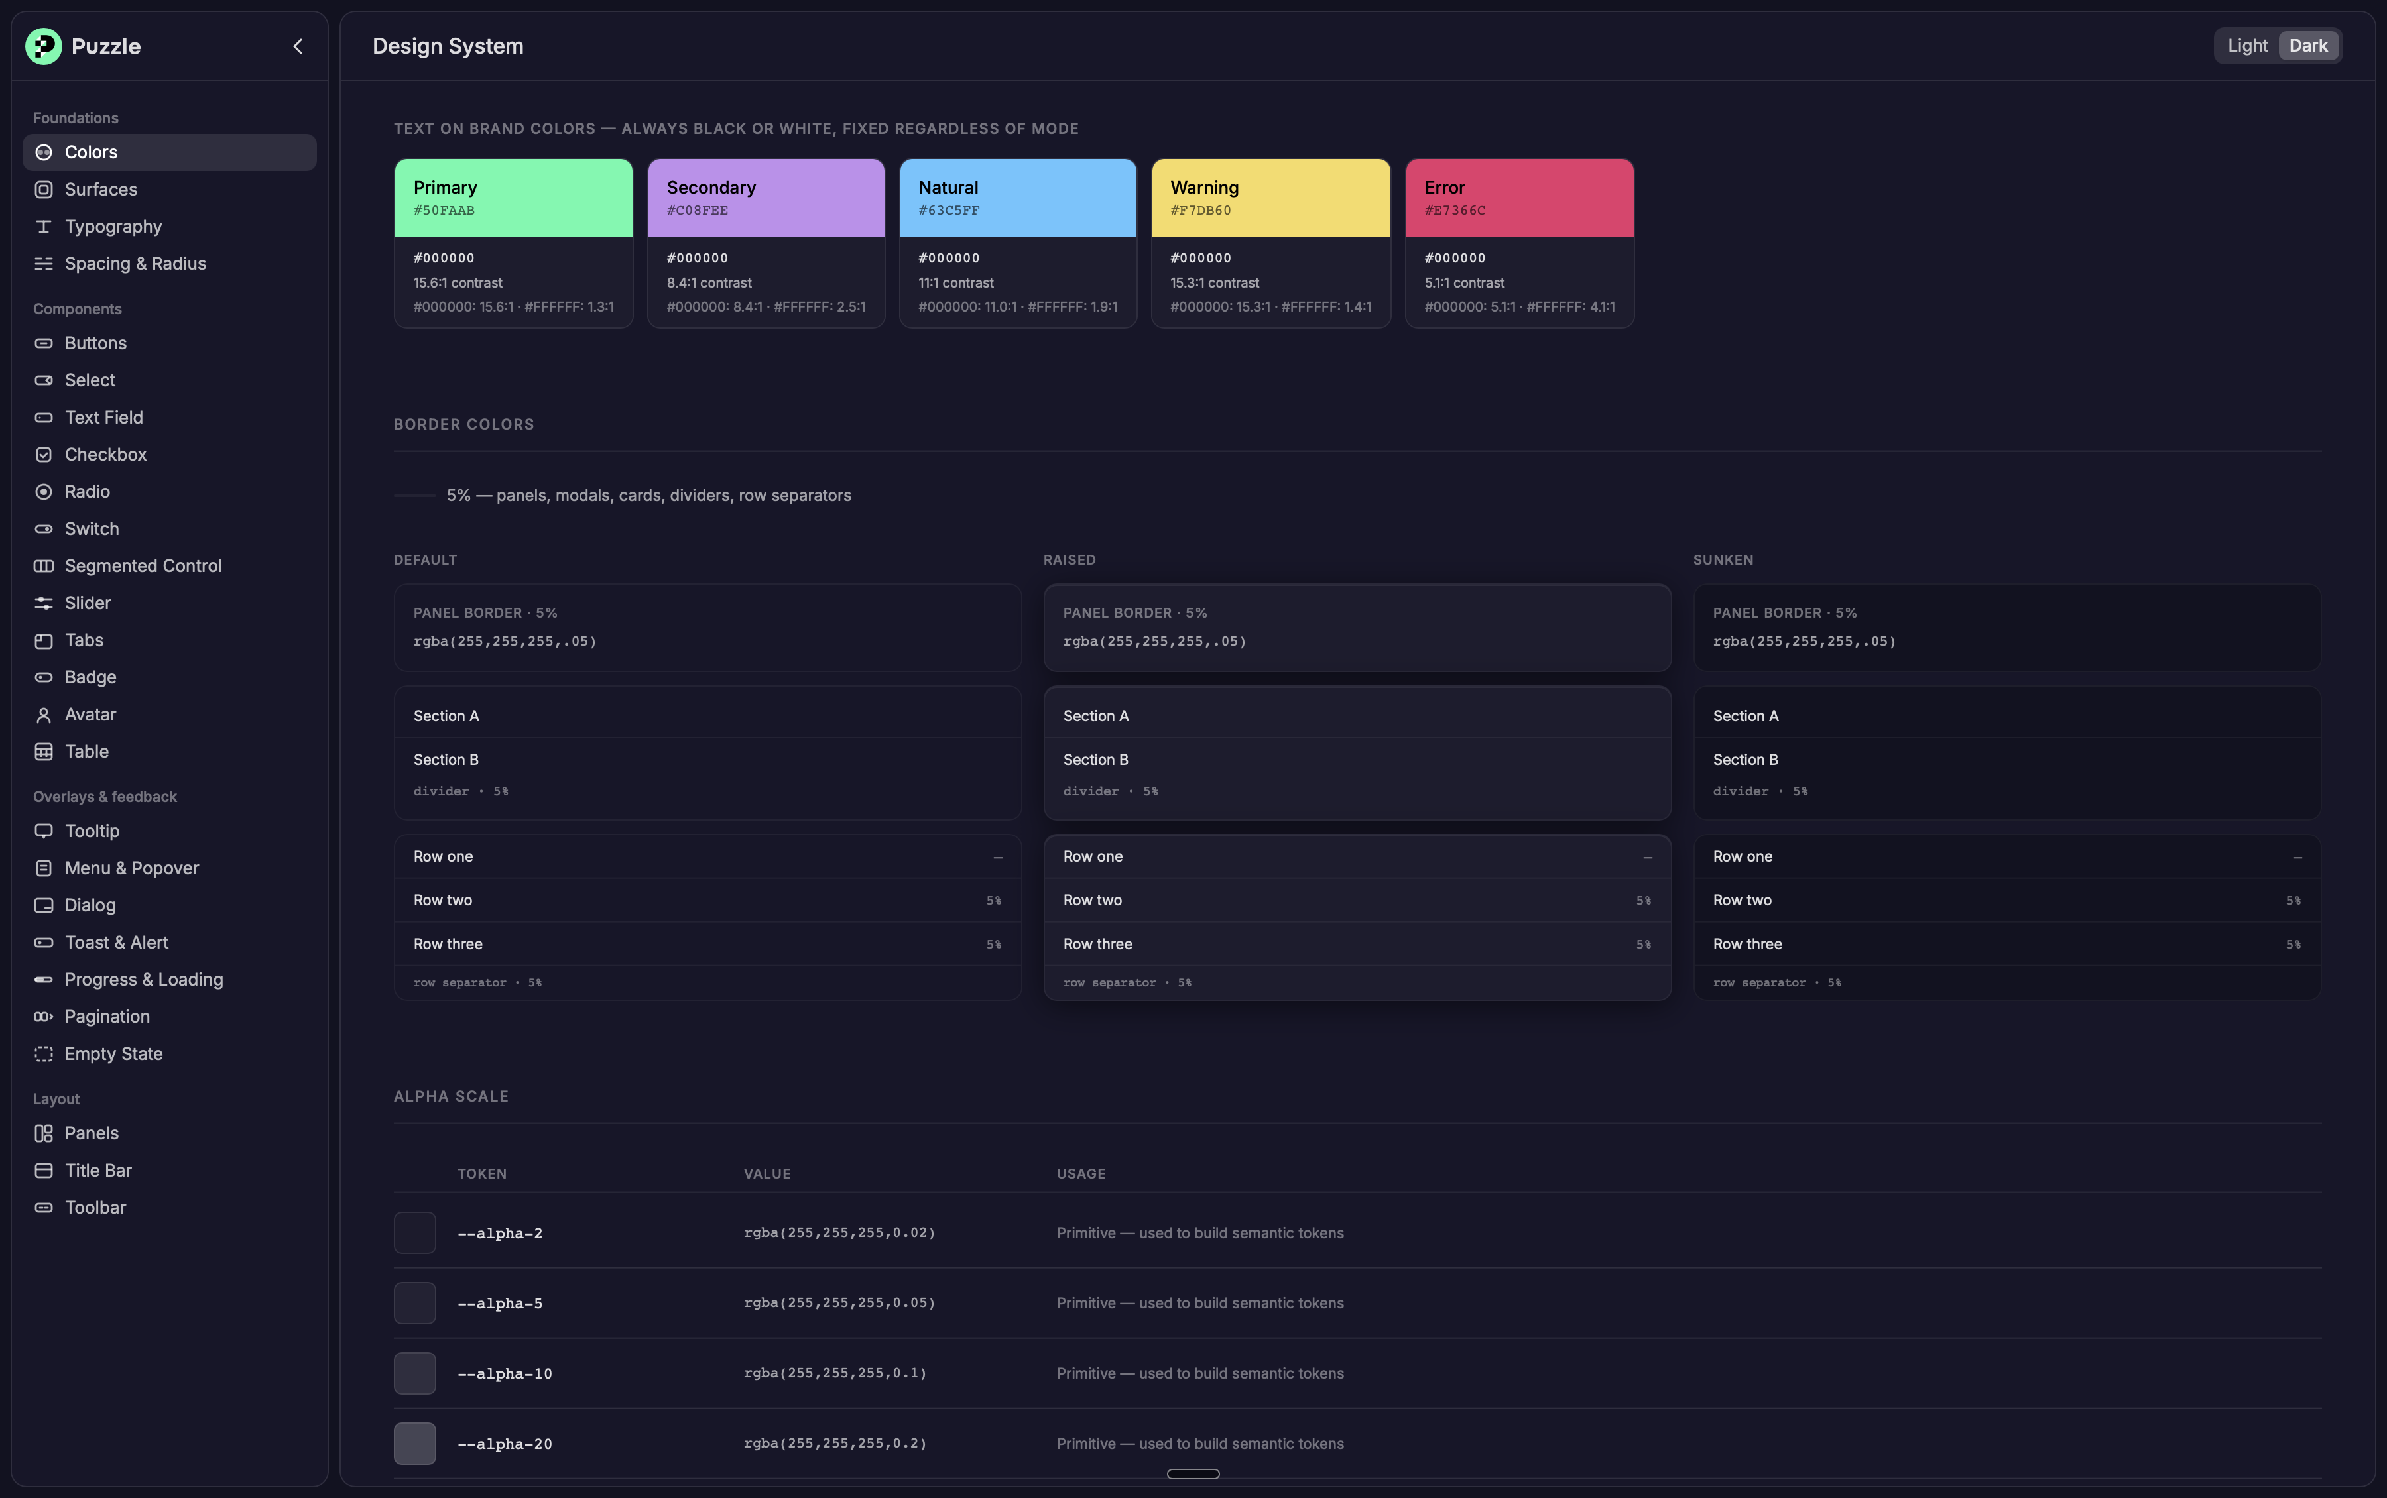This screenshot has width=2387, height=1498.
Task: Click the Typography icon
Action: tap(44, 227)
